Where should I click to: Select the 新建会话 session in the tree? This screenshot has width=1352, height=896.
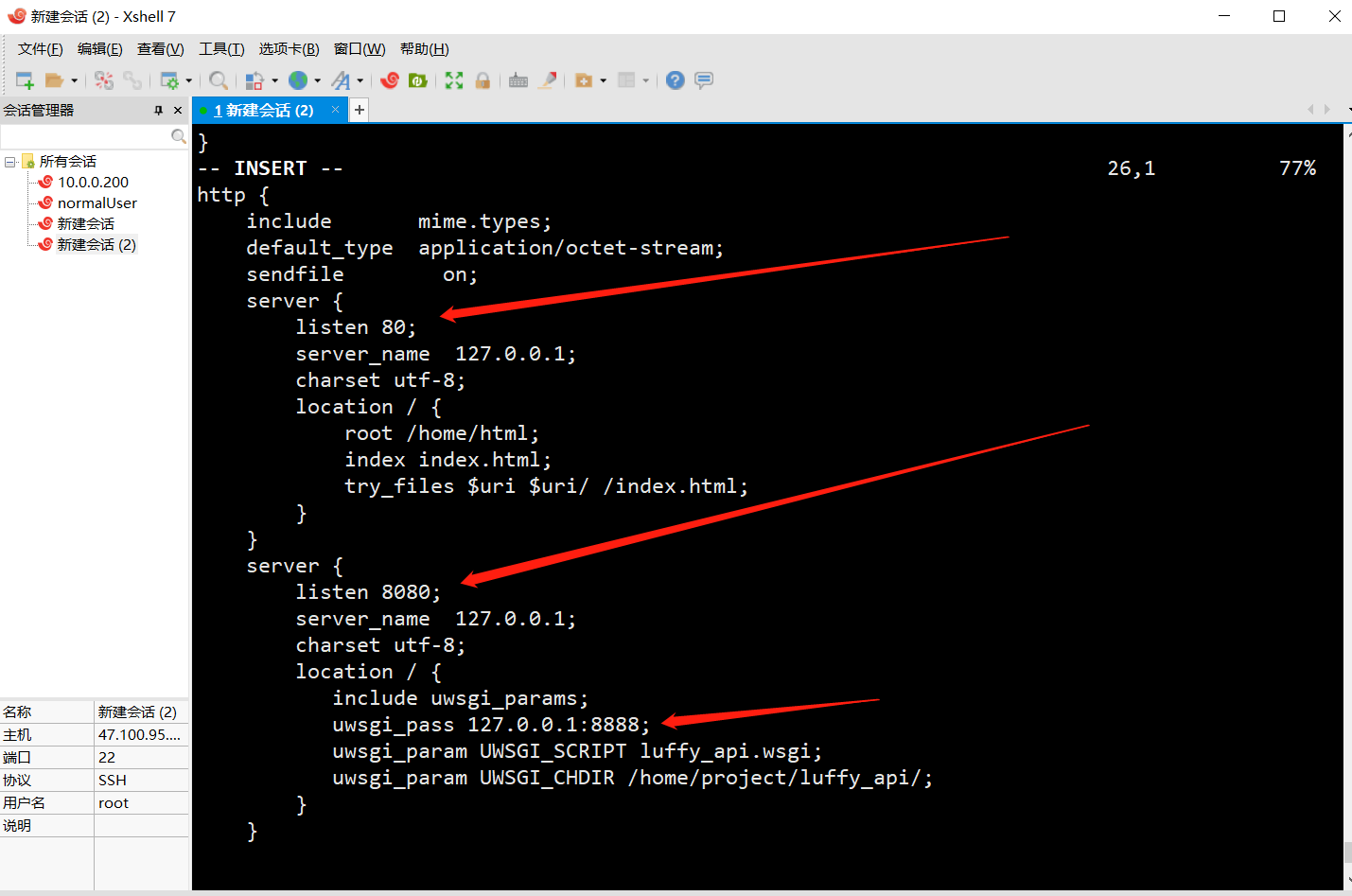click(86, 224)
